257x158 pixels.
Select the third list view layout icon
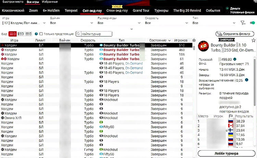28,34
